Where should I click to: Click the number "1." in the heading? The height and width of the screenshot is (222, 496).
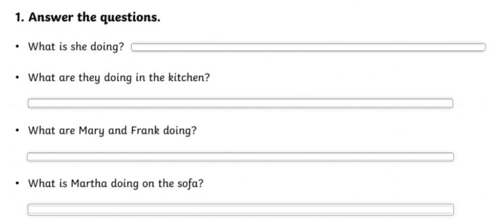[19, 17]
